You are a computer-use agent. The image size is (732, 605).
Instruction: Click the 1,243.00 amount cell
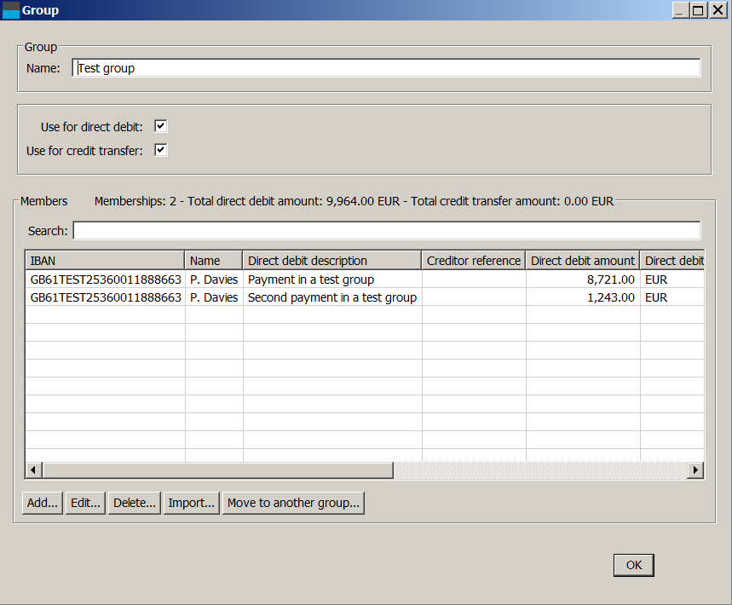pos(583,297)
